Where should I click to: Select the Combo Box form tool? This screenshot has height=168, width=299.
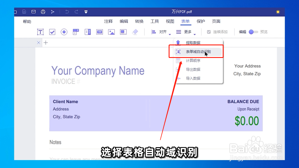pos(76,32)
